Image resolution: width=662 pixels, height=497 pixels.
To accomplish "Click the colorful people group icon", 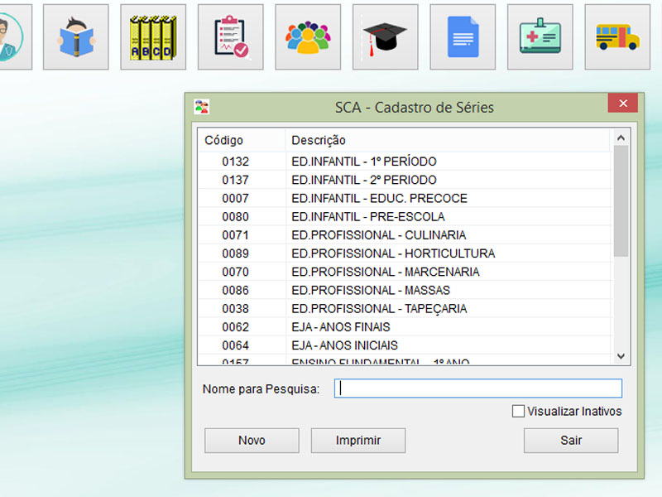I will tap(308, 36).
